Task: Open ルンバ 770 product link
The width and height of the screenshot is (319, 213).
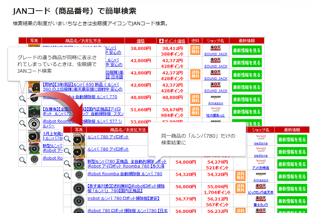Action: click(x=80, y=97)
